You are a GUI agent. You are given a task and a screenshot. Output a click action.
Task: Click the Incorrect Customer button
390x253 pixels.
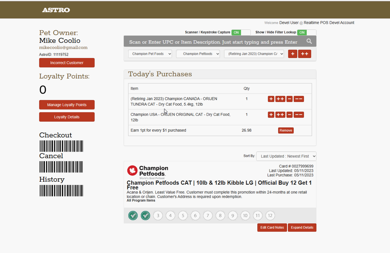coord(67,63)
